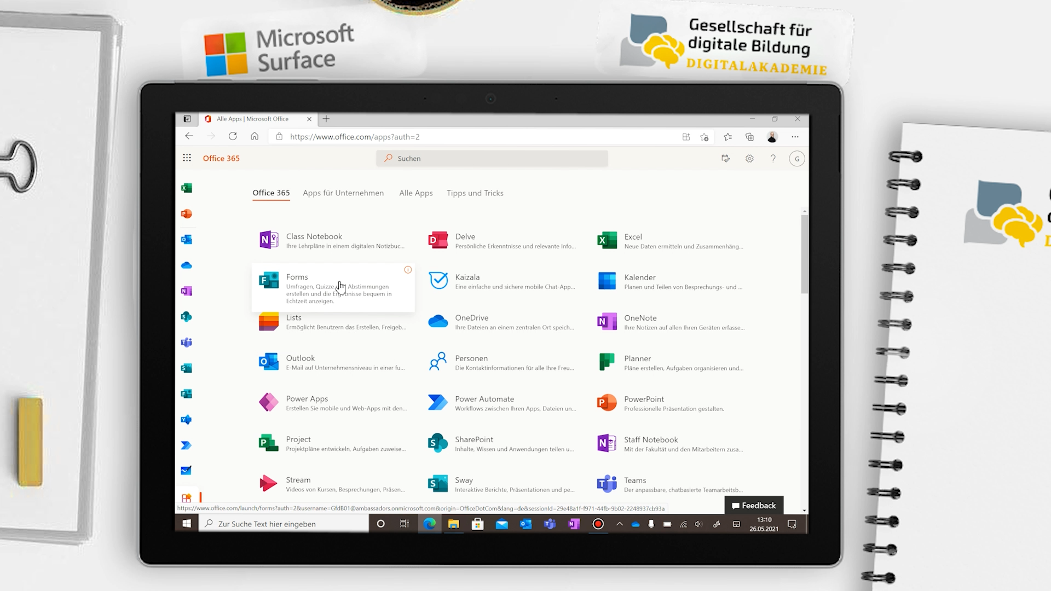This screenshot has width=1051, height=591.
Task: Open PowerPoint from the left sidebar
Action: 187,214
